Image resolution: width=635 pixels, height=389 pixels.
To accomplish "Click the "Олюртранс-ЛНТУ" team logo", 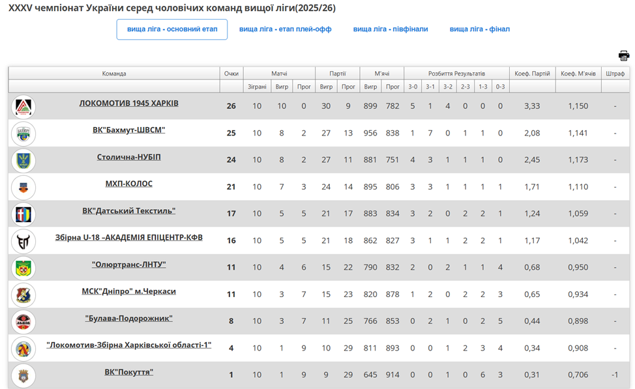I will coord(23,268).
